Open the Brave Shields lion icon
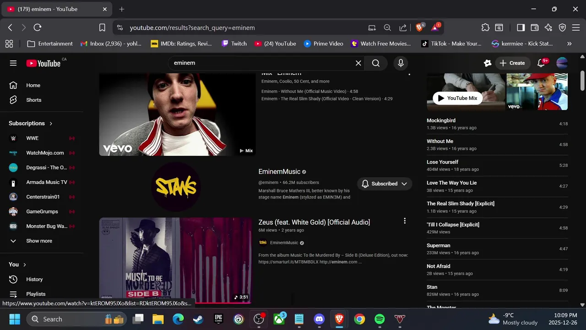The height and width of the screenshot is (330, 586). (419, 27)
